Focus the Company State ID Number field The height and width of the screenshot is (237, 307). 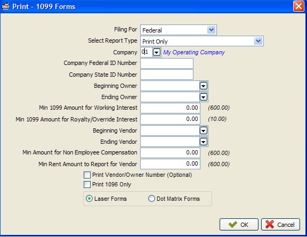[x=167, y=75]
